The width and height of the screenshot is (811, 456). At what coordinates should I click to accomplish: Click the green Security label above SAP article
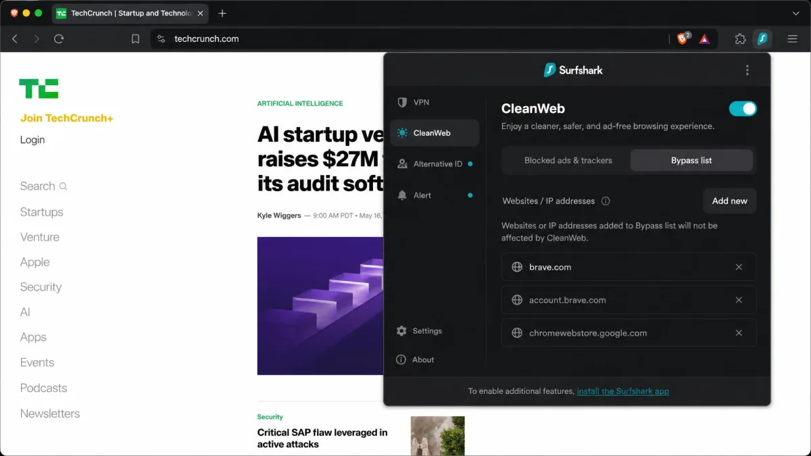pos(270,417)
